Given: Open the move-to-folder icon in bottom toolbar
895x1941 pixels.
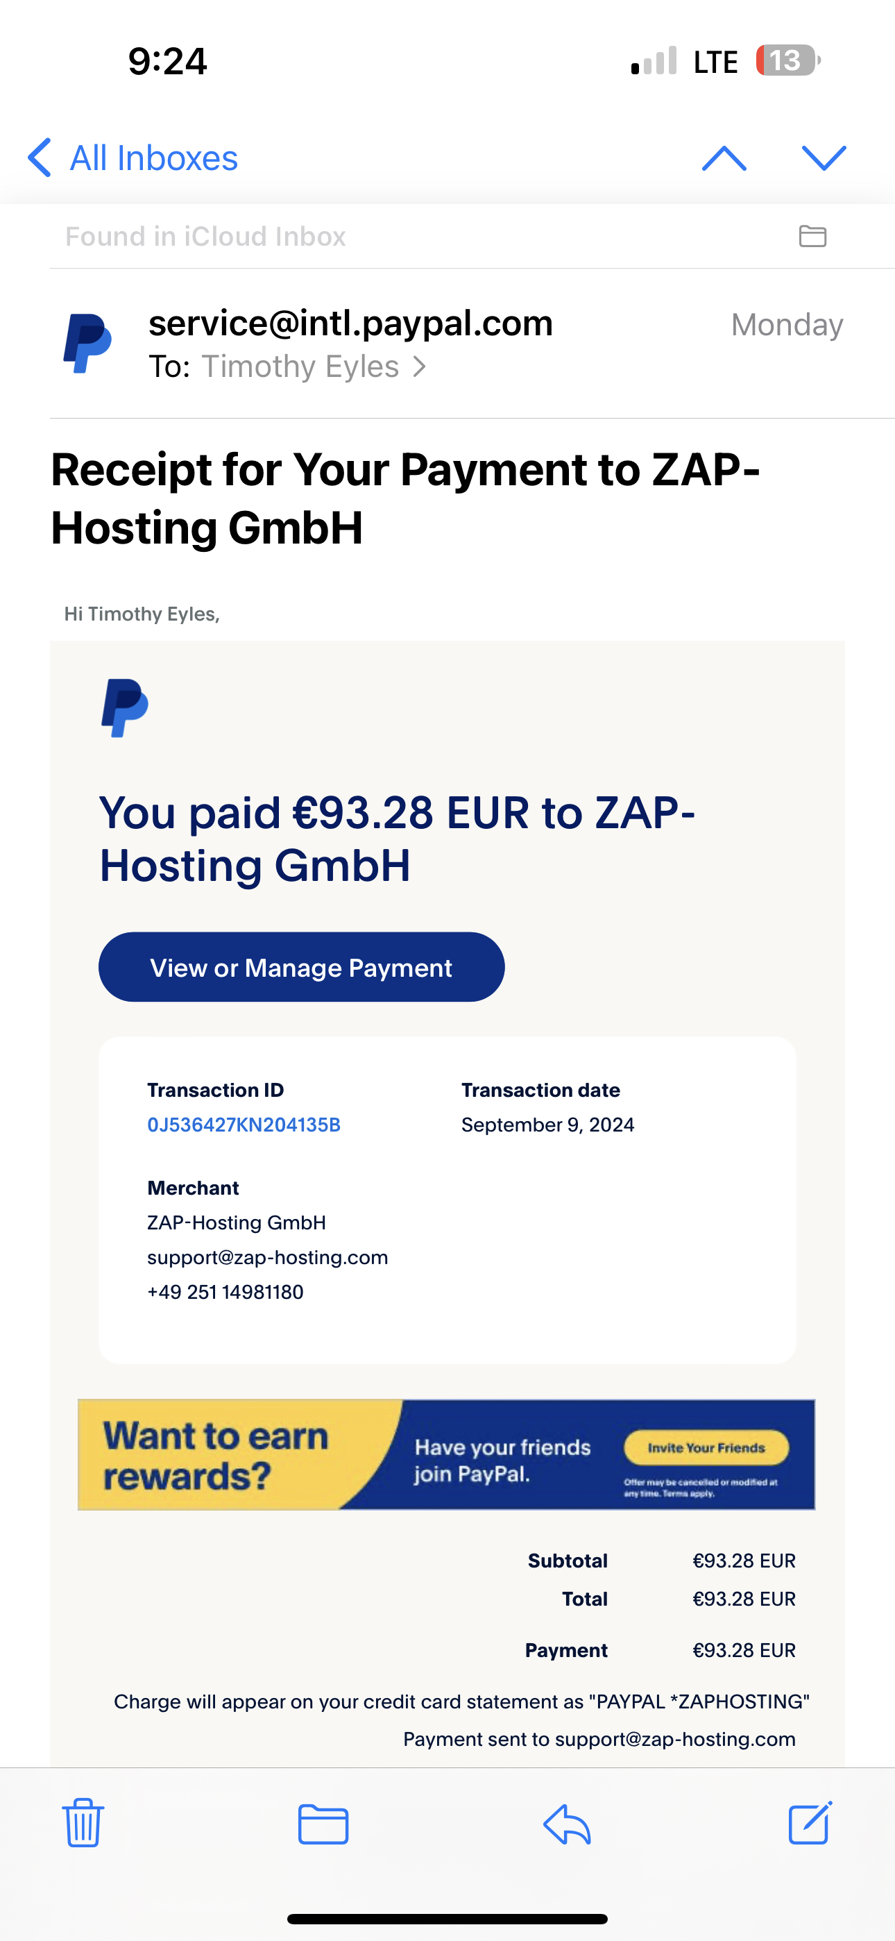Looking at the screenshot, I should tap(323, 1824).
